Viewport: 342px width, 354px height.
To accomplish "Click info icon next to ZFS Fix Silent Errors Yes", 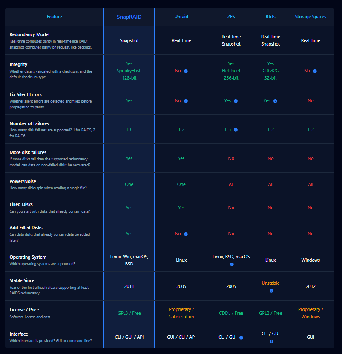I will click(236, 101).
